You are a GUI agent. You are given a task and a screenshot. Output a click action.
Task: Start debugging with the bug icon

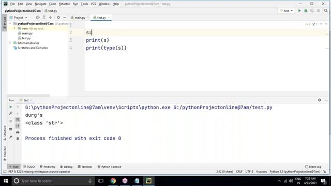(306, 10)
